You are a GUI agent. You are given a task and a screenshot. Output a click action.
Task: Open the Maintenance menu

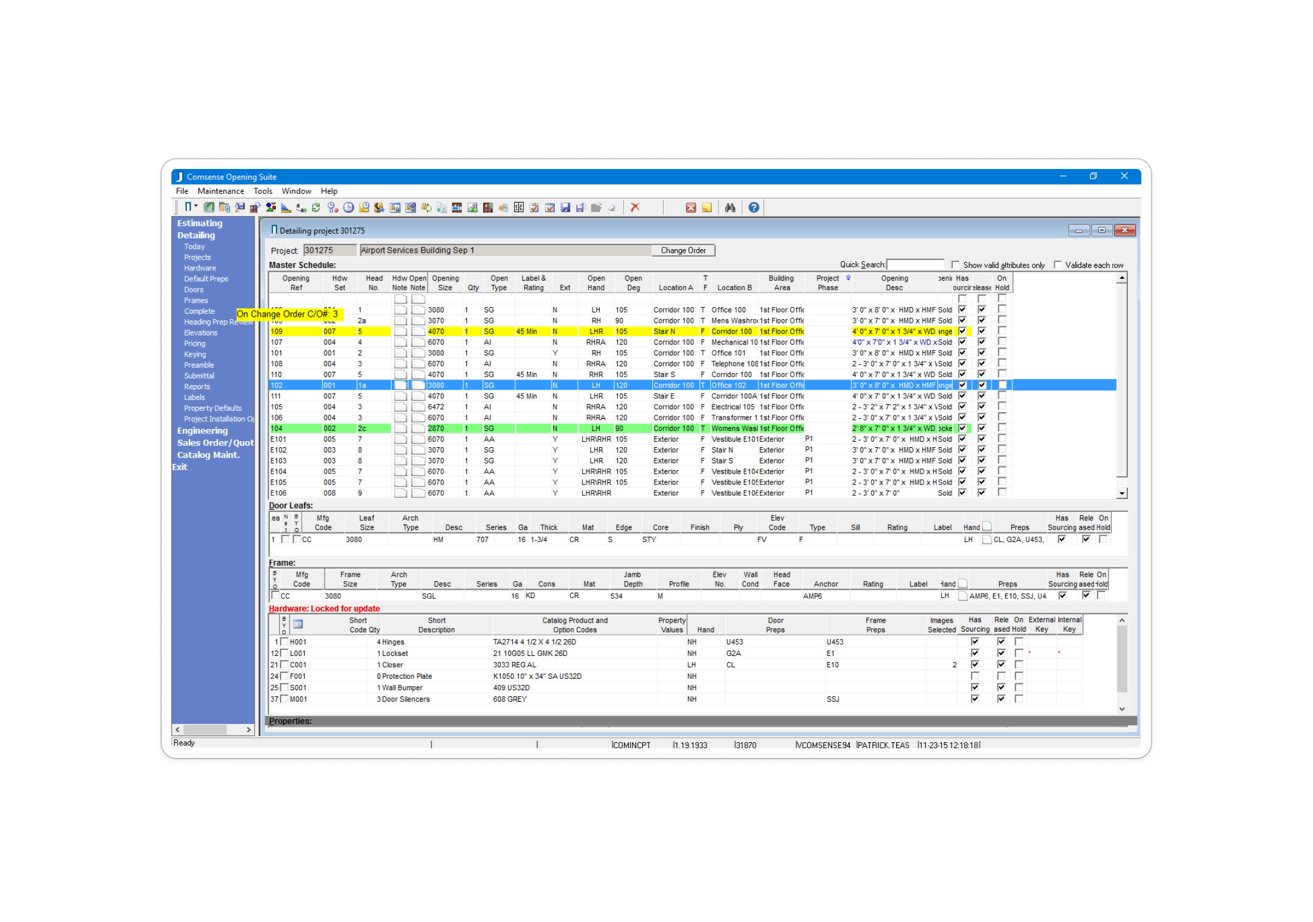point(221,191)
